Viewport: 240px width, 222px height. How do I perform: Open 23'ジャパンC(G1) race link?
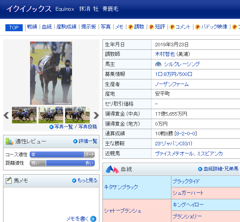[173, 143]
